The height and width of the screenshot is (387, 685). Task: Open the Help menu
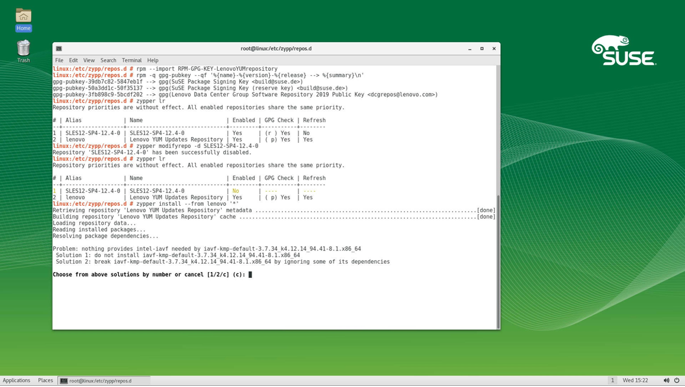click(x=152, y=60)
